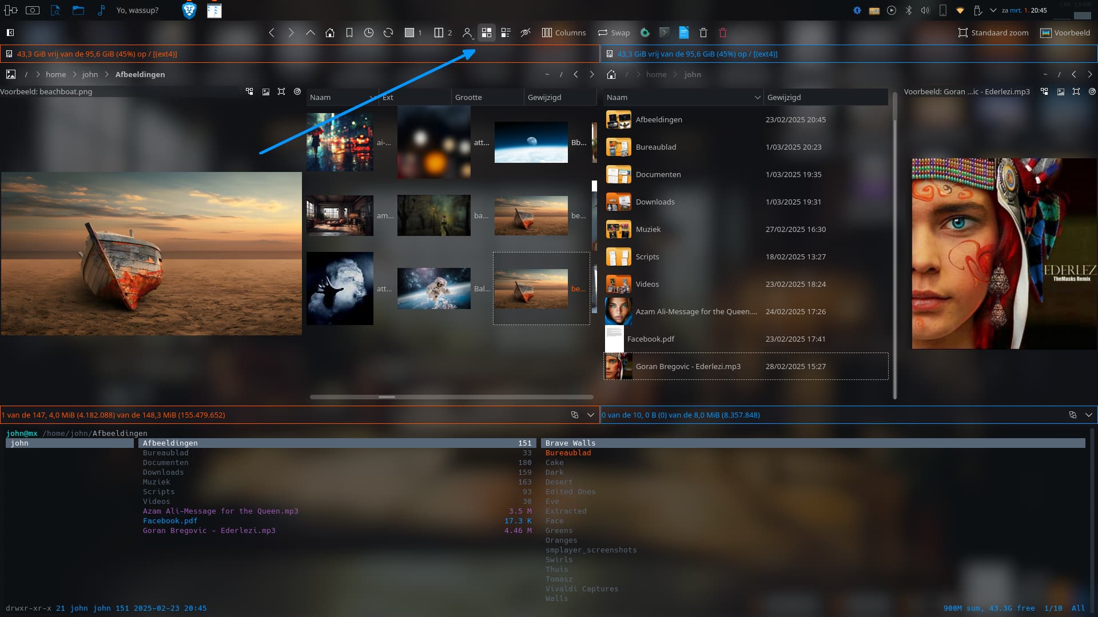Click fit-frame icon in left preview header
The height and width of the screenshot is (617, 1098).
coord(281,91)
